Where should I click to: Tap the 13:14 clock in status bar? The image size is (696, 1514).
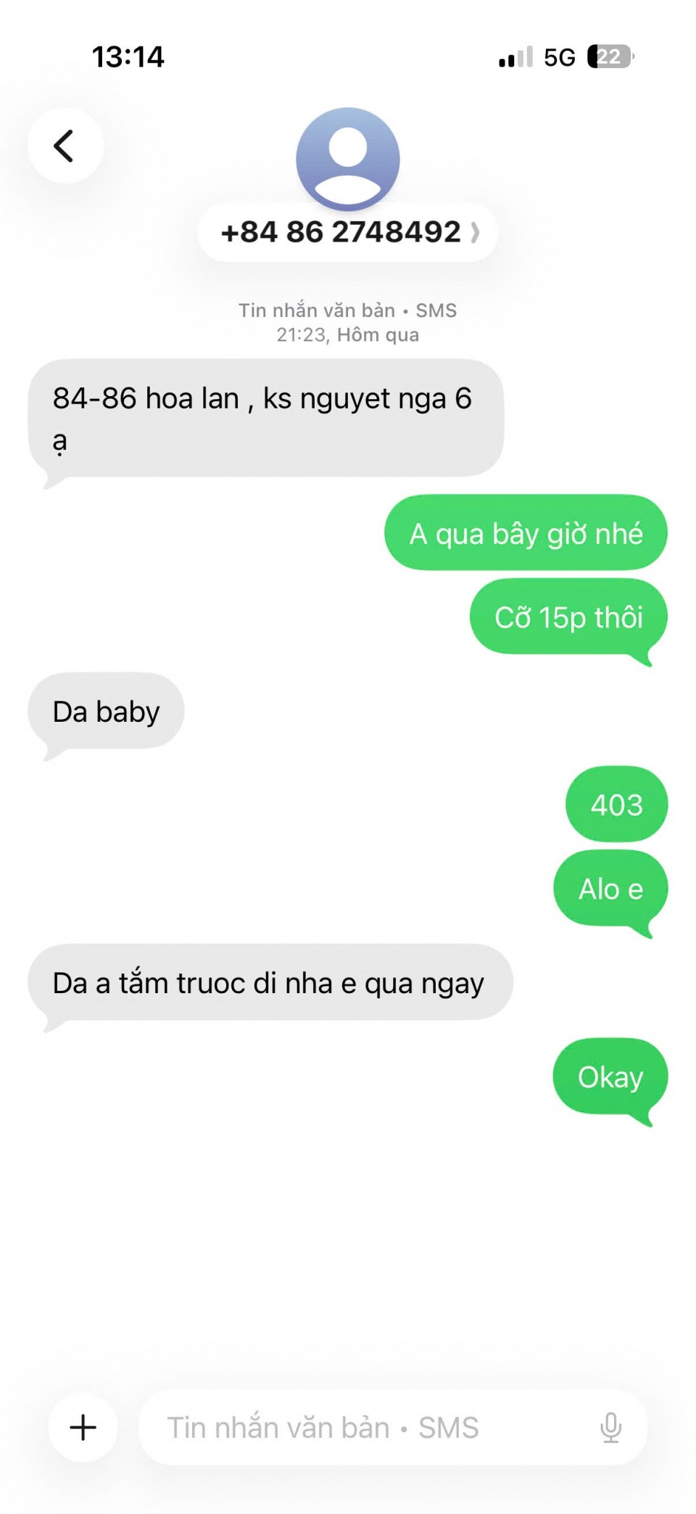pos(128,57)
